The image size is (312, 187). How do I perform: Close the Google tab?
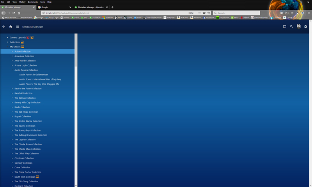point(70,7)
